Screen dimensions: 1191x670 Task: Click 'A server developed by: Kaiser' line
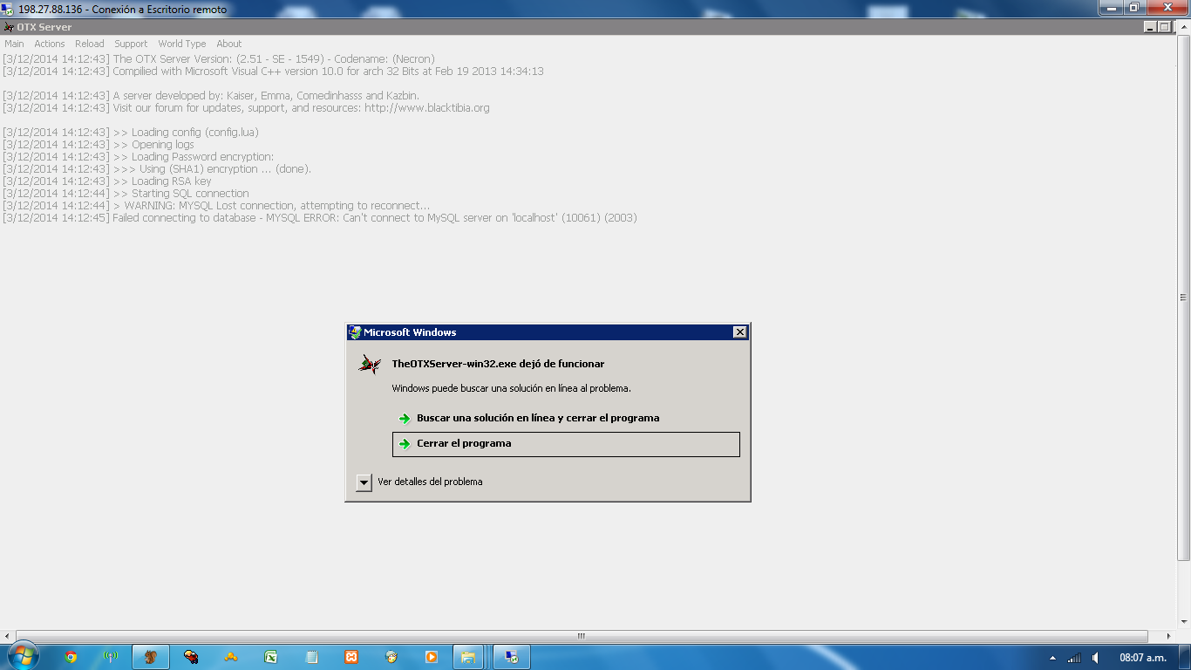pyautogui.click(x=211, y=96)
